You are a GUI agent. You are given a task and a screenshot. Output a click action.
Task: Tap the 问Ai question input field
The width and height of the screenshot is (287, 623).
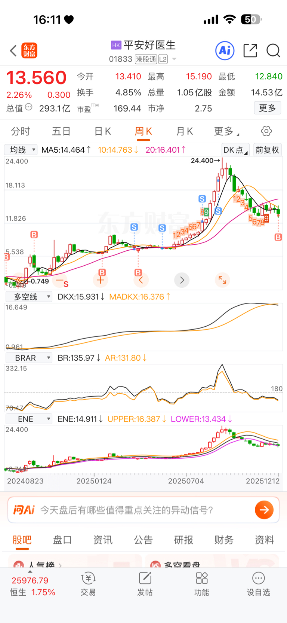tap(143, 510)
